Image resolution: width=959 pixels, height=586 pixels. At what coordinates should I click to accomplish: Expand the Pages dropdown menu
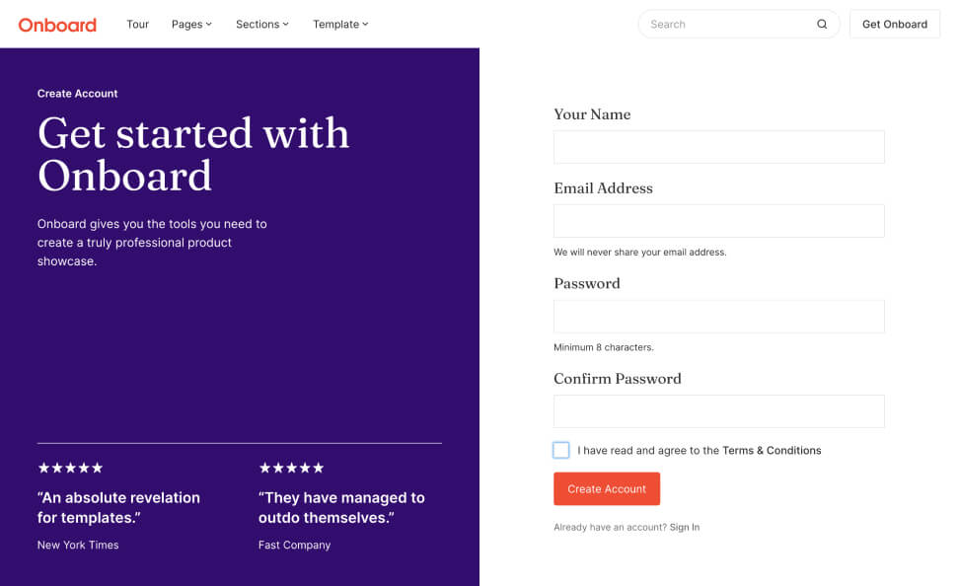191,25
